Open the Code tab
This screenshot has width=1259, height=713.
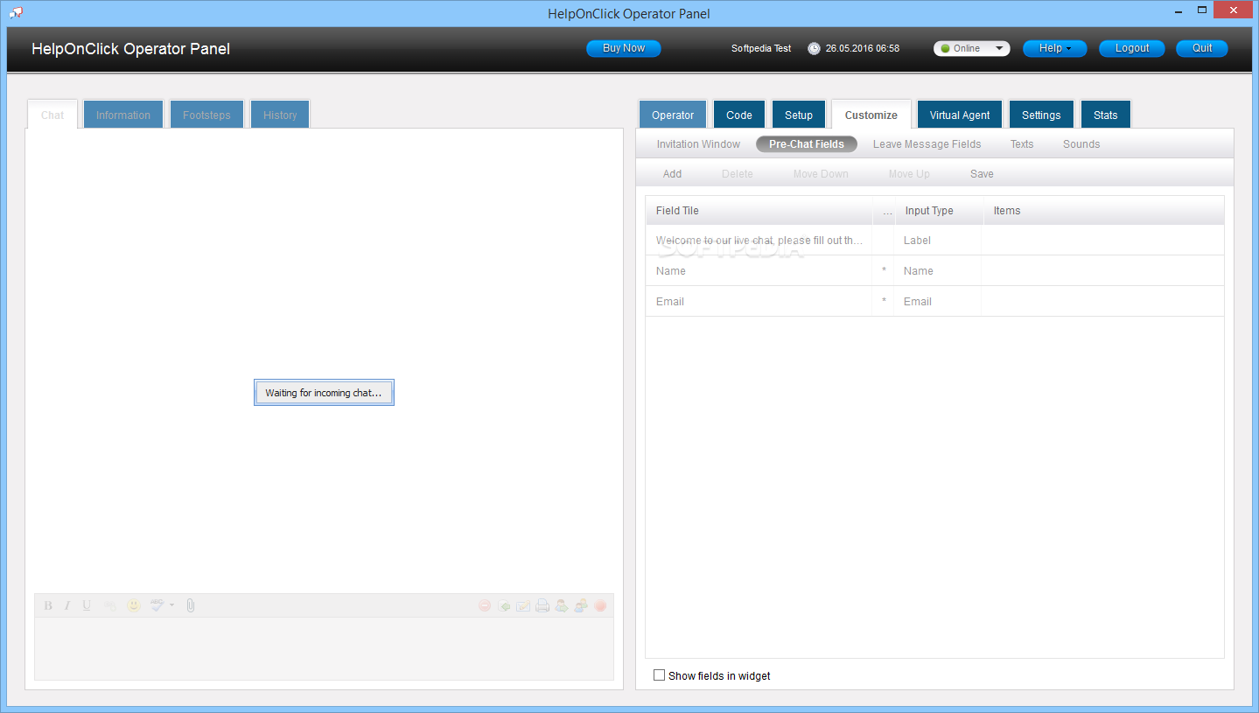coord(739,115)
